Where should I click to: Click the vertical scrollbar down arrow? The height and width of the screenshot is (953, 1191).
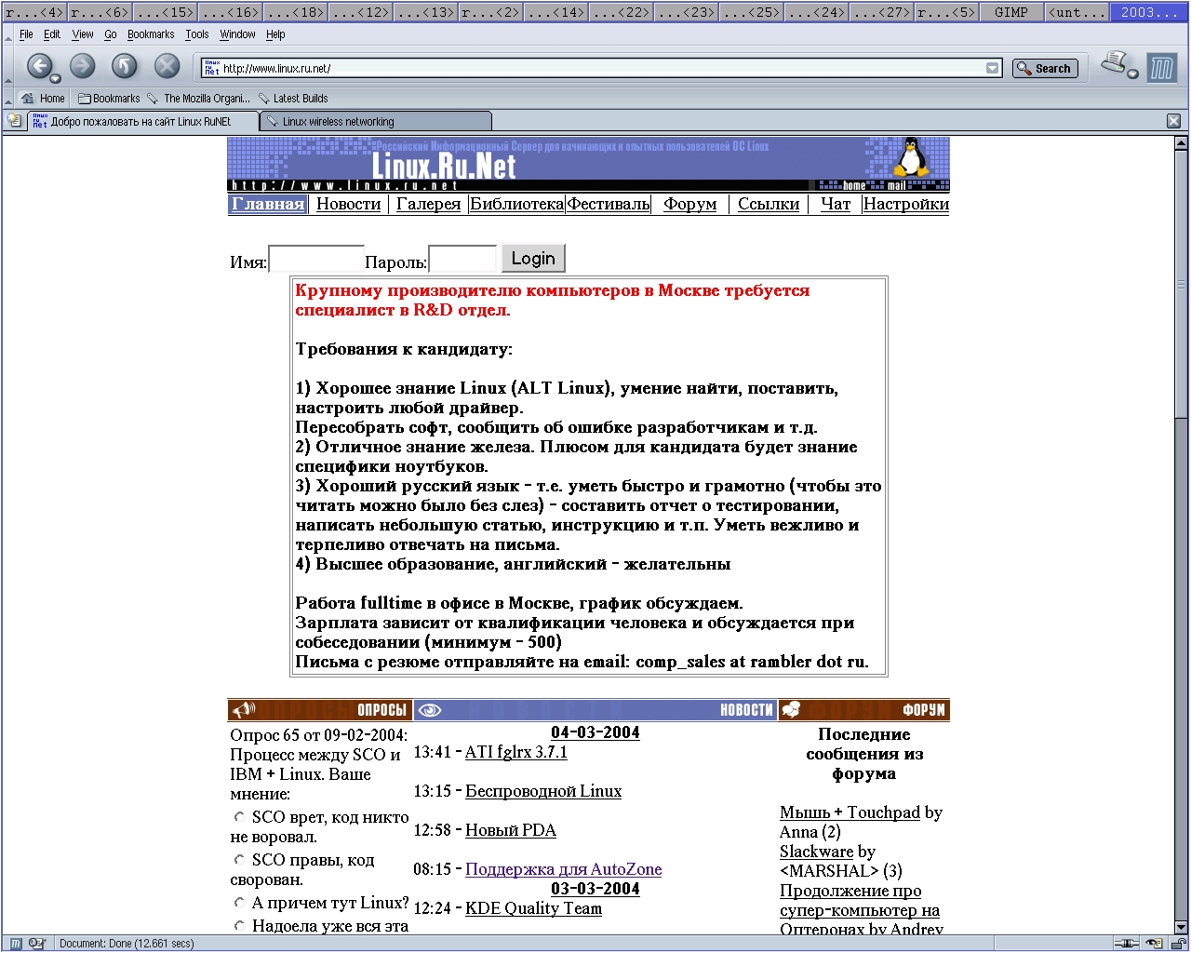click(1181, 928)
